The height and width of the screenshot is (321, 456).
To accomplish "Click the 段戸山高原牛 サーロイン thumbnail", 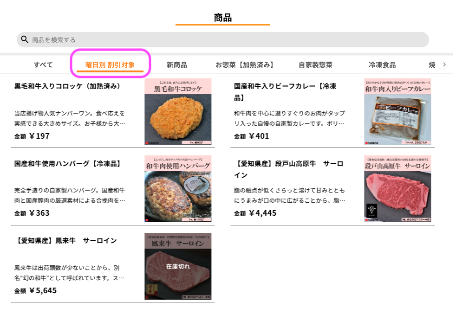I will click(397, 189).
